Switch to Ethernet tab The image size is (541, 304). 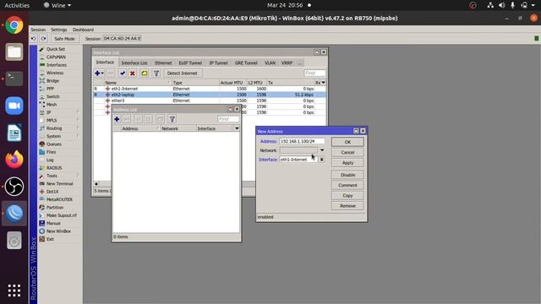pos(163,63)
